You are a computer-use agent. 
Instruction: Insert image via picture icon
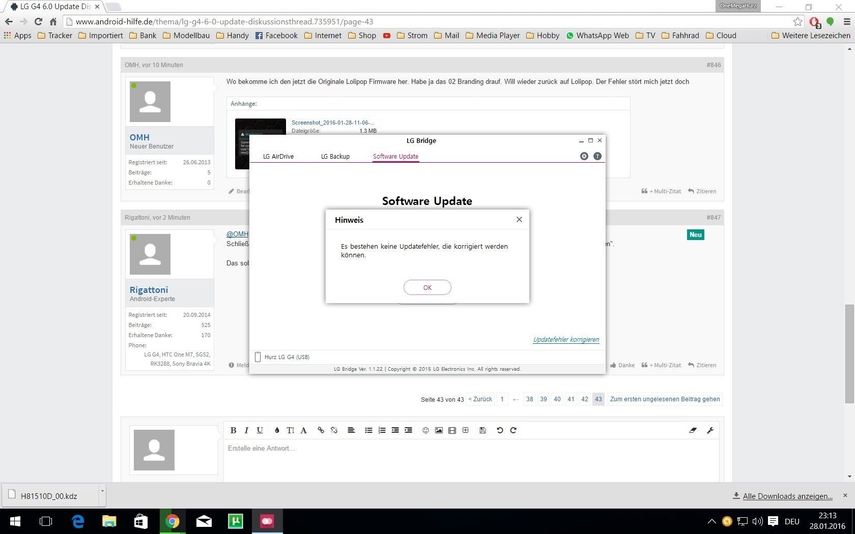[x=439, y=430]
